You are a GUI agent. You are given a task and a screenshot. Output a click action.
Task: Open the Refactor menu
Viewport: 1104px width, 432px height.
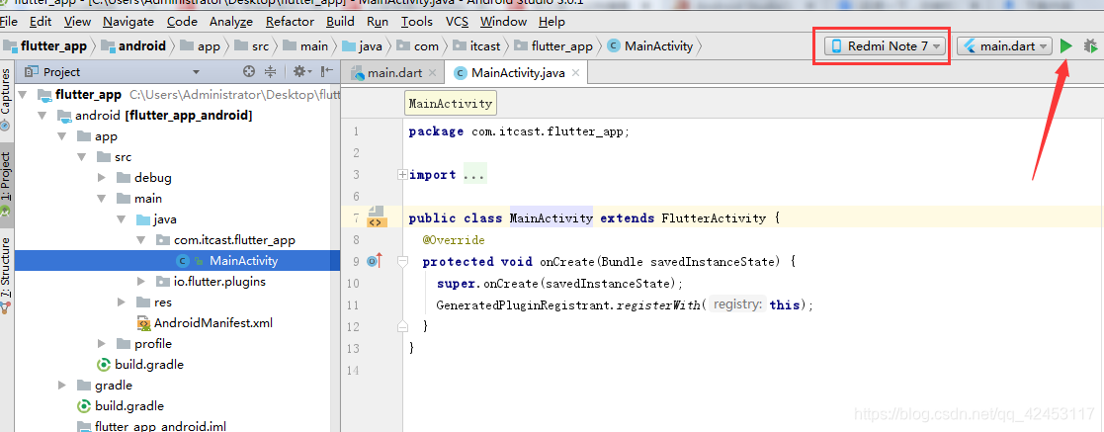(x=290, y=22)
